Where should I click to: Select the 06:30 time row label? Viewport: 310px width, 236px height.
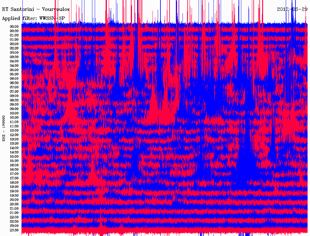(x=14, y=83)
